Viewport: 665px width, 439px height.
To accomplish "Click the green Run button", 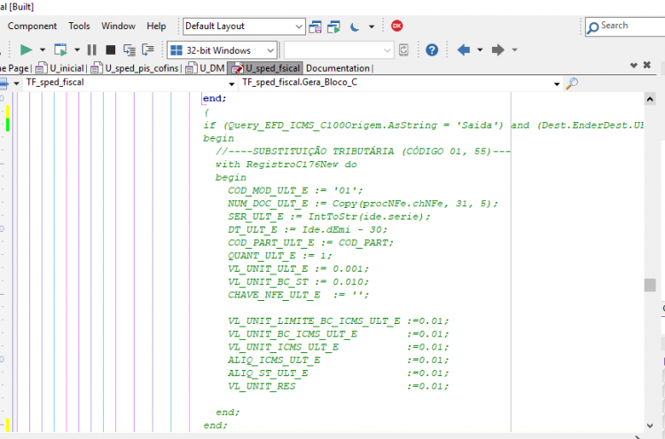I will tap(26, 50).
